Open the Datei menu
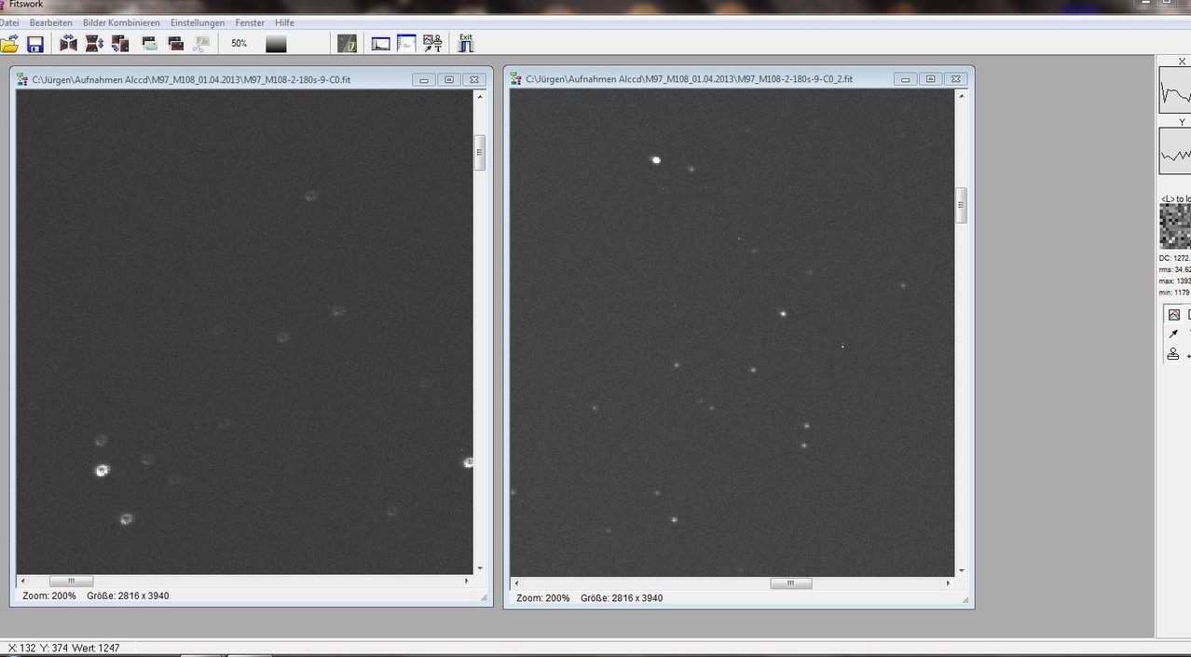The height and width of the screenshot is (657, 1191). (x=9, y=22)
